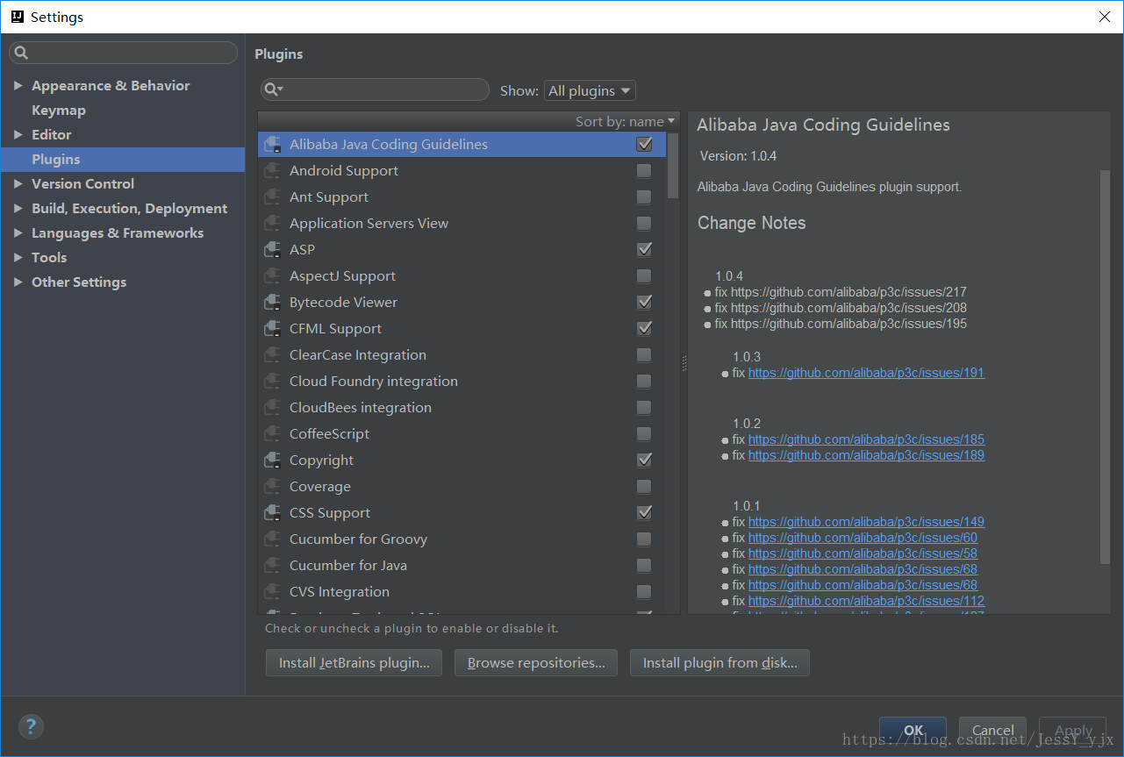
Task: Expand the Build, Execution, Deployment arrow
Action: point(18,208)
